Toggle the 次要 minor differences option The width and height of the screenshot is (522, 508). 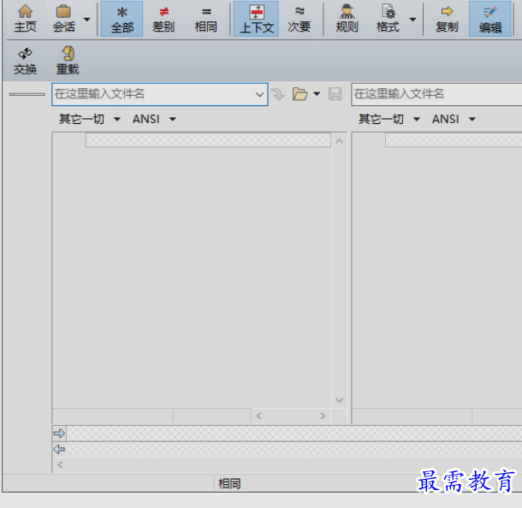[299, 19]
